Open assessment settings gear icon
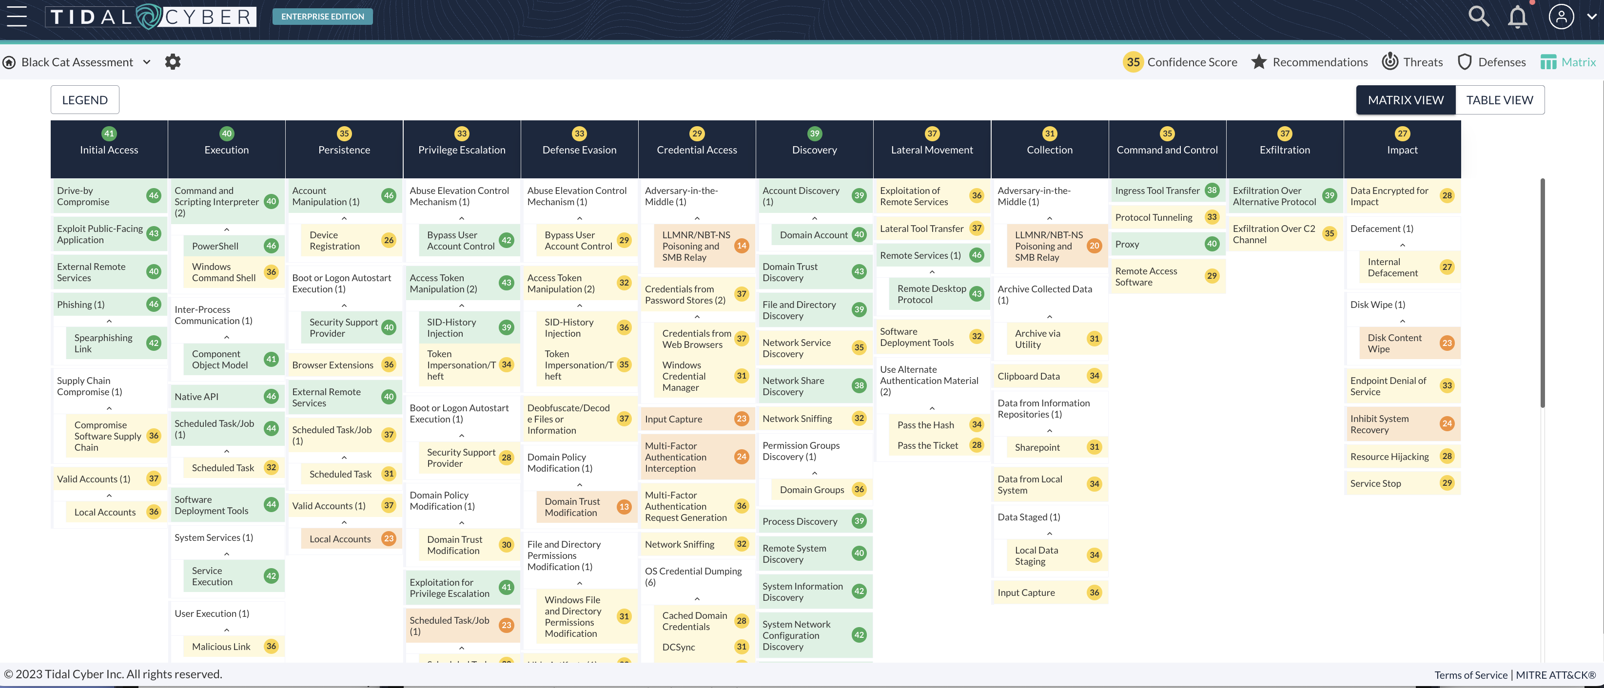 pos(173,61)
